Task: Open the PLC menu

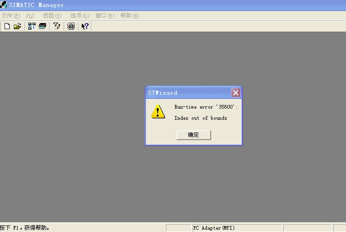Action: tap(30, 16)
